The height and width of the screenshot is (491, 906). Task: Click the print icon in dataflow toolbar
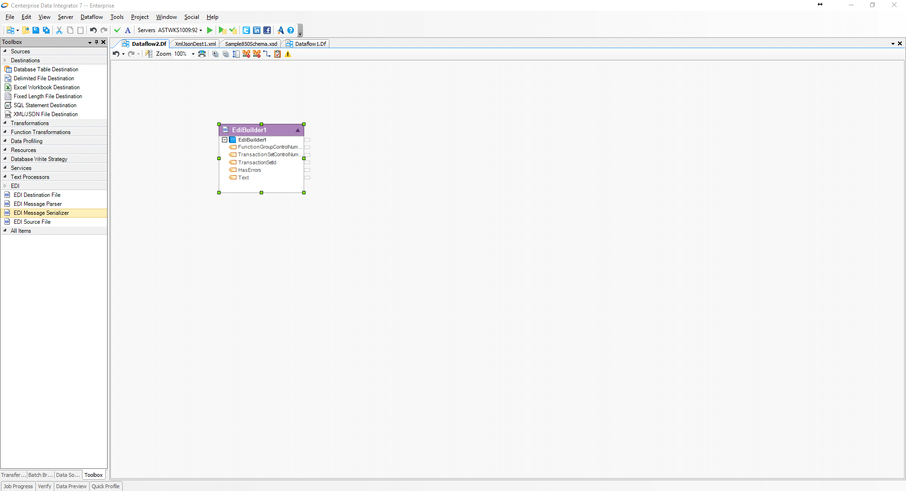202,54
